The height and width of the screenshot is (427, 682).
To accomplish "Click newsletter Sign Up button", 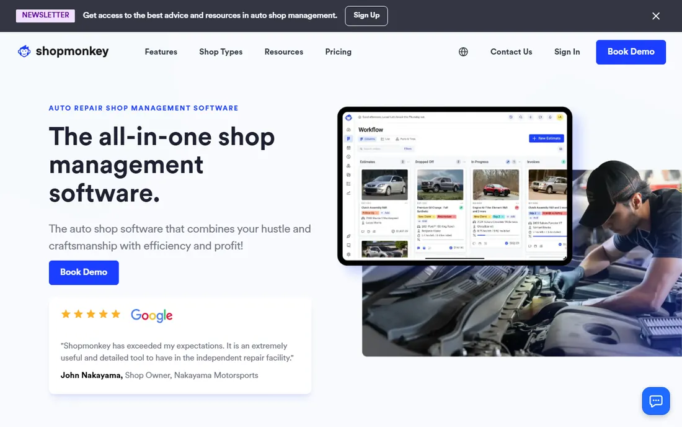I will [x=366, y=16].
